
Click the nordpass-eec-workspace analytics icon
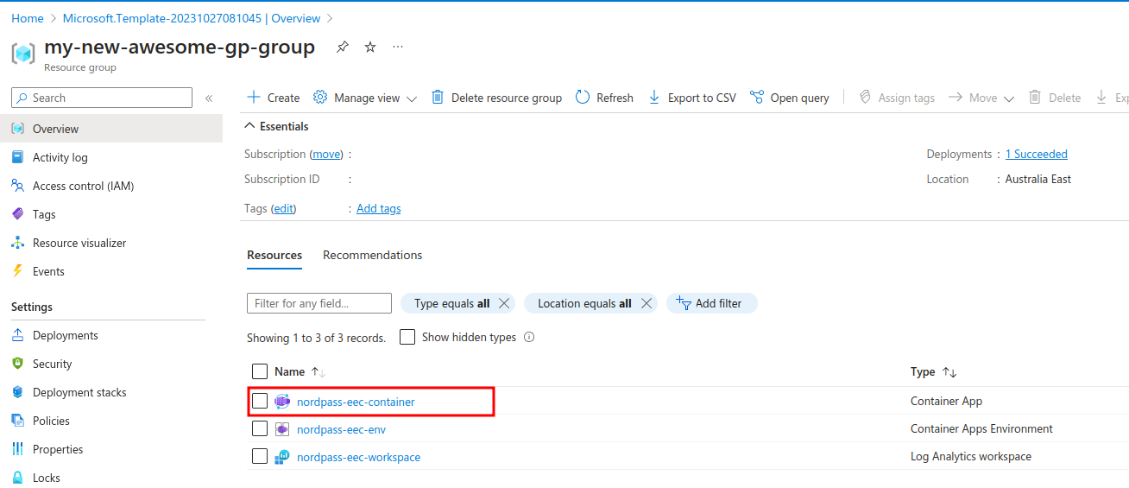click(282, 457)
